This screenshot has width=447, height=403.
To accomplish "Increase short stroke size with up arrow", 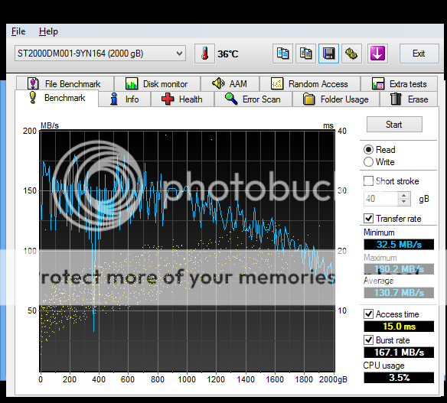I will 403,195.
